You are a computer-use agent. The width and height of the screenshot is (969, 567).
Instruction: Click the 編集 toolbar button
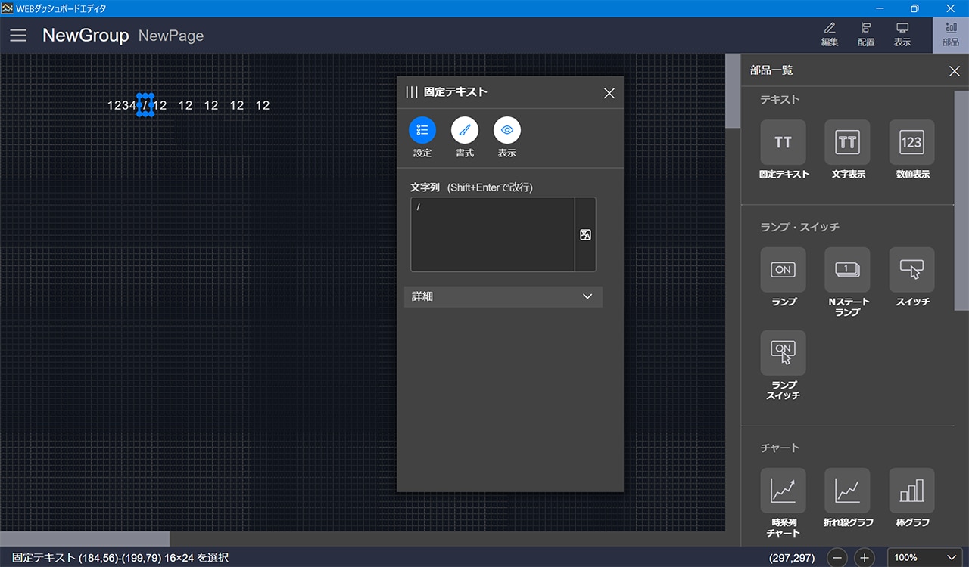tap(830, 35)
